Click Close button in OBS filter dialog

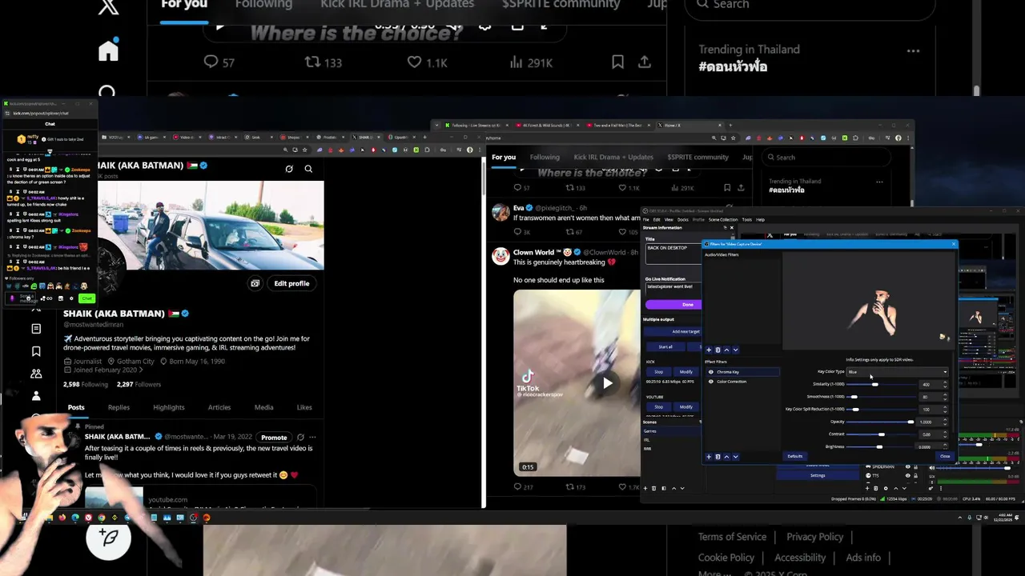click(x=945, y=456)
